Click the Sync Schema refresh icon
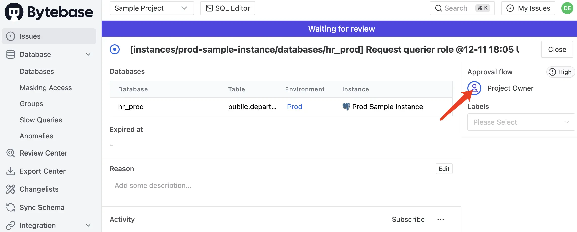The width and height of the screenshot is (577, 232). [x=11, y=207]
